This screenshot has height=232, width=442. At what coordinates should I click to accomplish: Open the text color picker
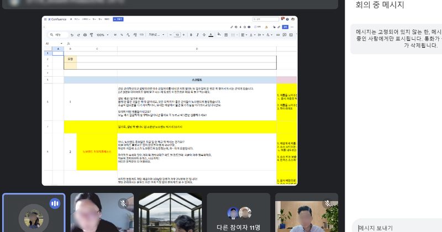(211, 35)
